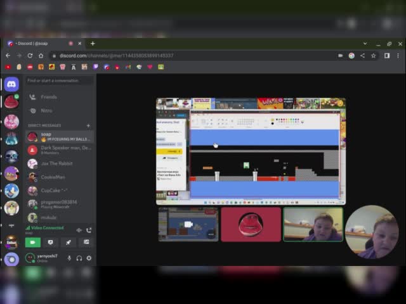Click yarnyoshi7 user profile name
Image resolution: width=406 pixels, height=304 pixels.
(x=47, y=256)
